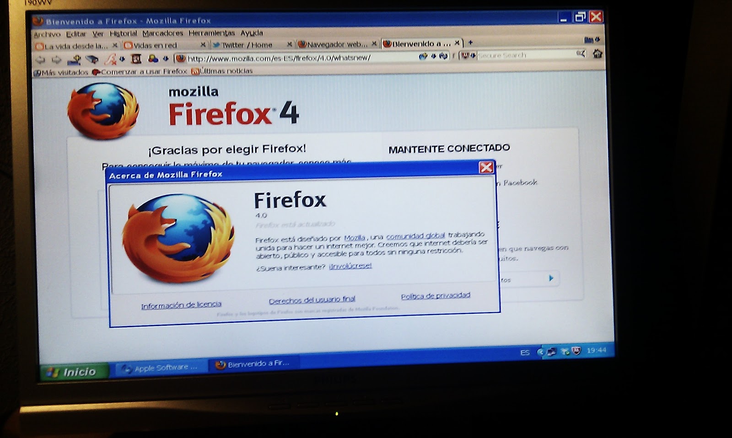732x438 pixels.
Task: Go back with the Back arrow
Action: click(x=41, y=60)
